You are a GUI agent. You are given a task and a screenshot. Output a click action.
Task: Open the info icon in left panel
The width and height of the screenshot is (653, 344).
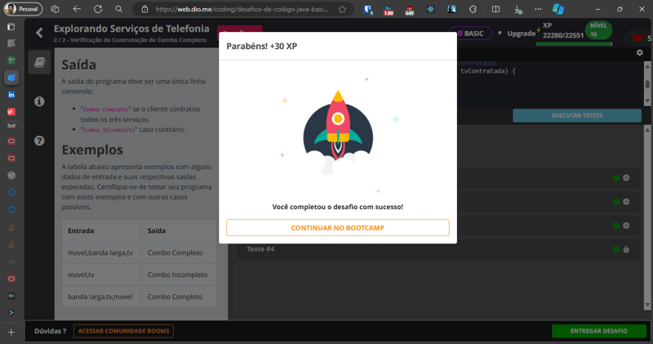39,101
